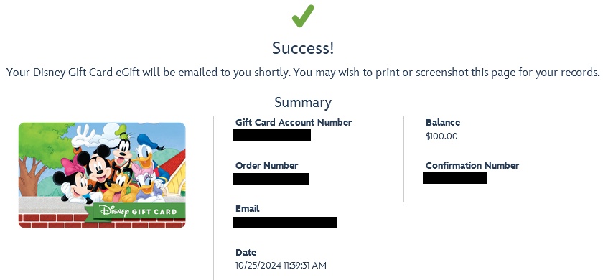The width and height of the screenshot is (603, 280).
Task: Select the Email label
Action: click(x=247, y=208)
